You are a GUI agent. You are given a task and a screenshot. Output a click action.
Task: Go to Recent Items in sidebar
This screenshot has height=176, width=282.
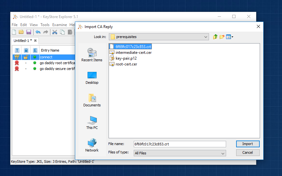[92, 55]
